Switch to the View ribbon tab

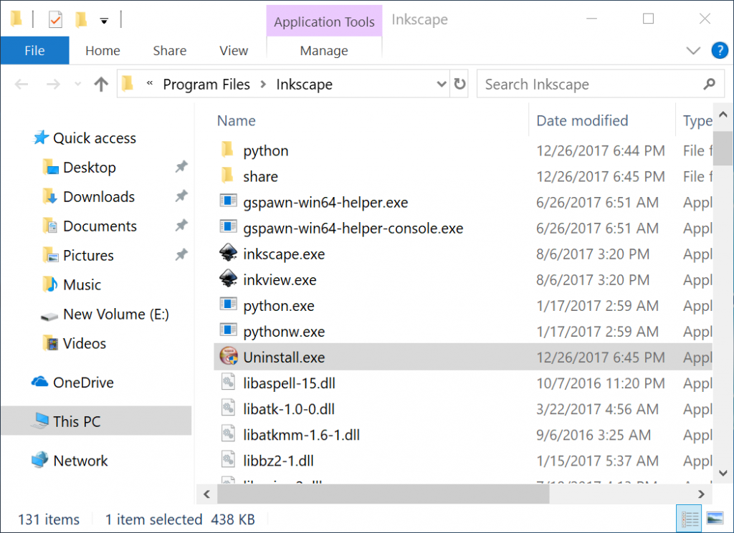pyautogui.click(x=234, y=51)
